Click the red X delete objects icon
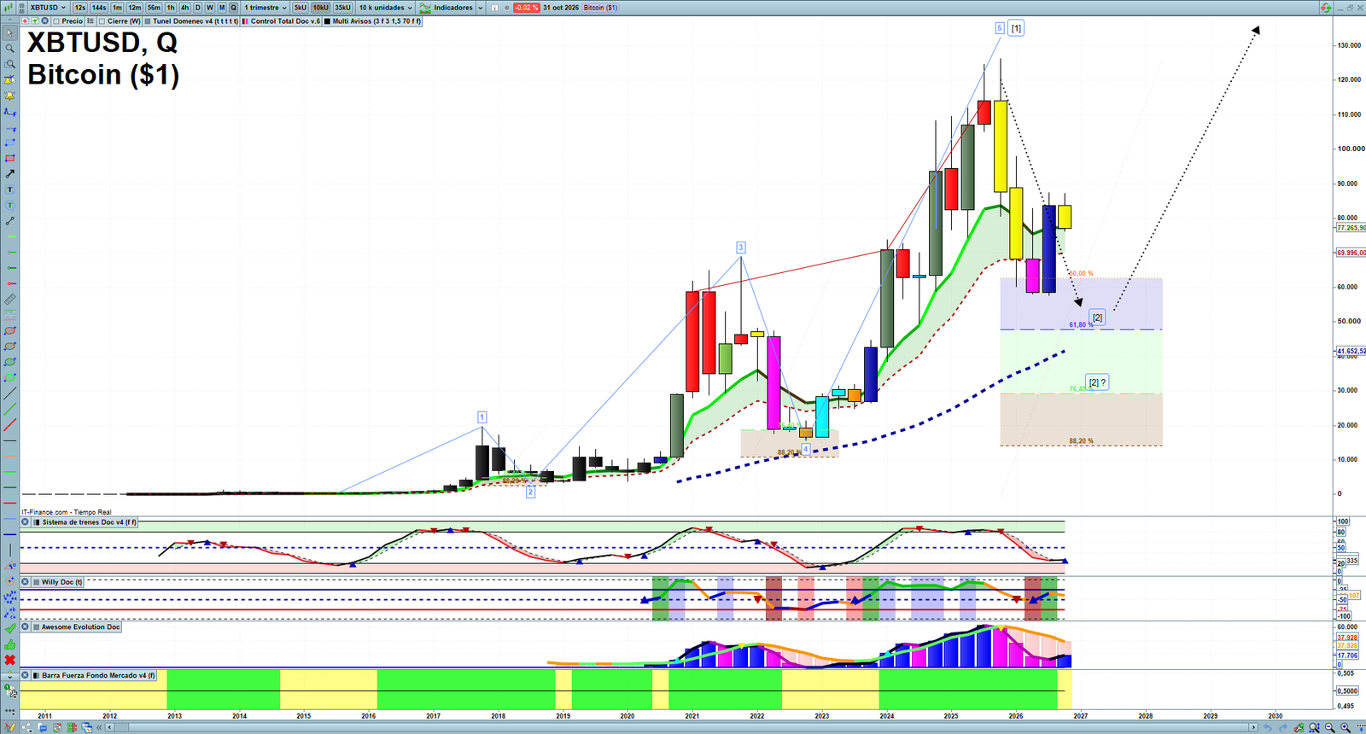The height and width of the screenshot is (734, 1366). pos(9,660)
